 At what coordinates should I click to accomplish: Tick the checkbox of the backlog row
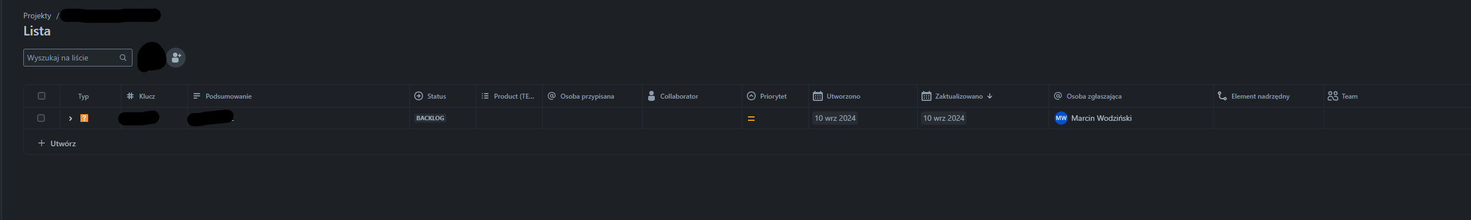click(x=41, y=118)
